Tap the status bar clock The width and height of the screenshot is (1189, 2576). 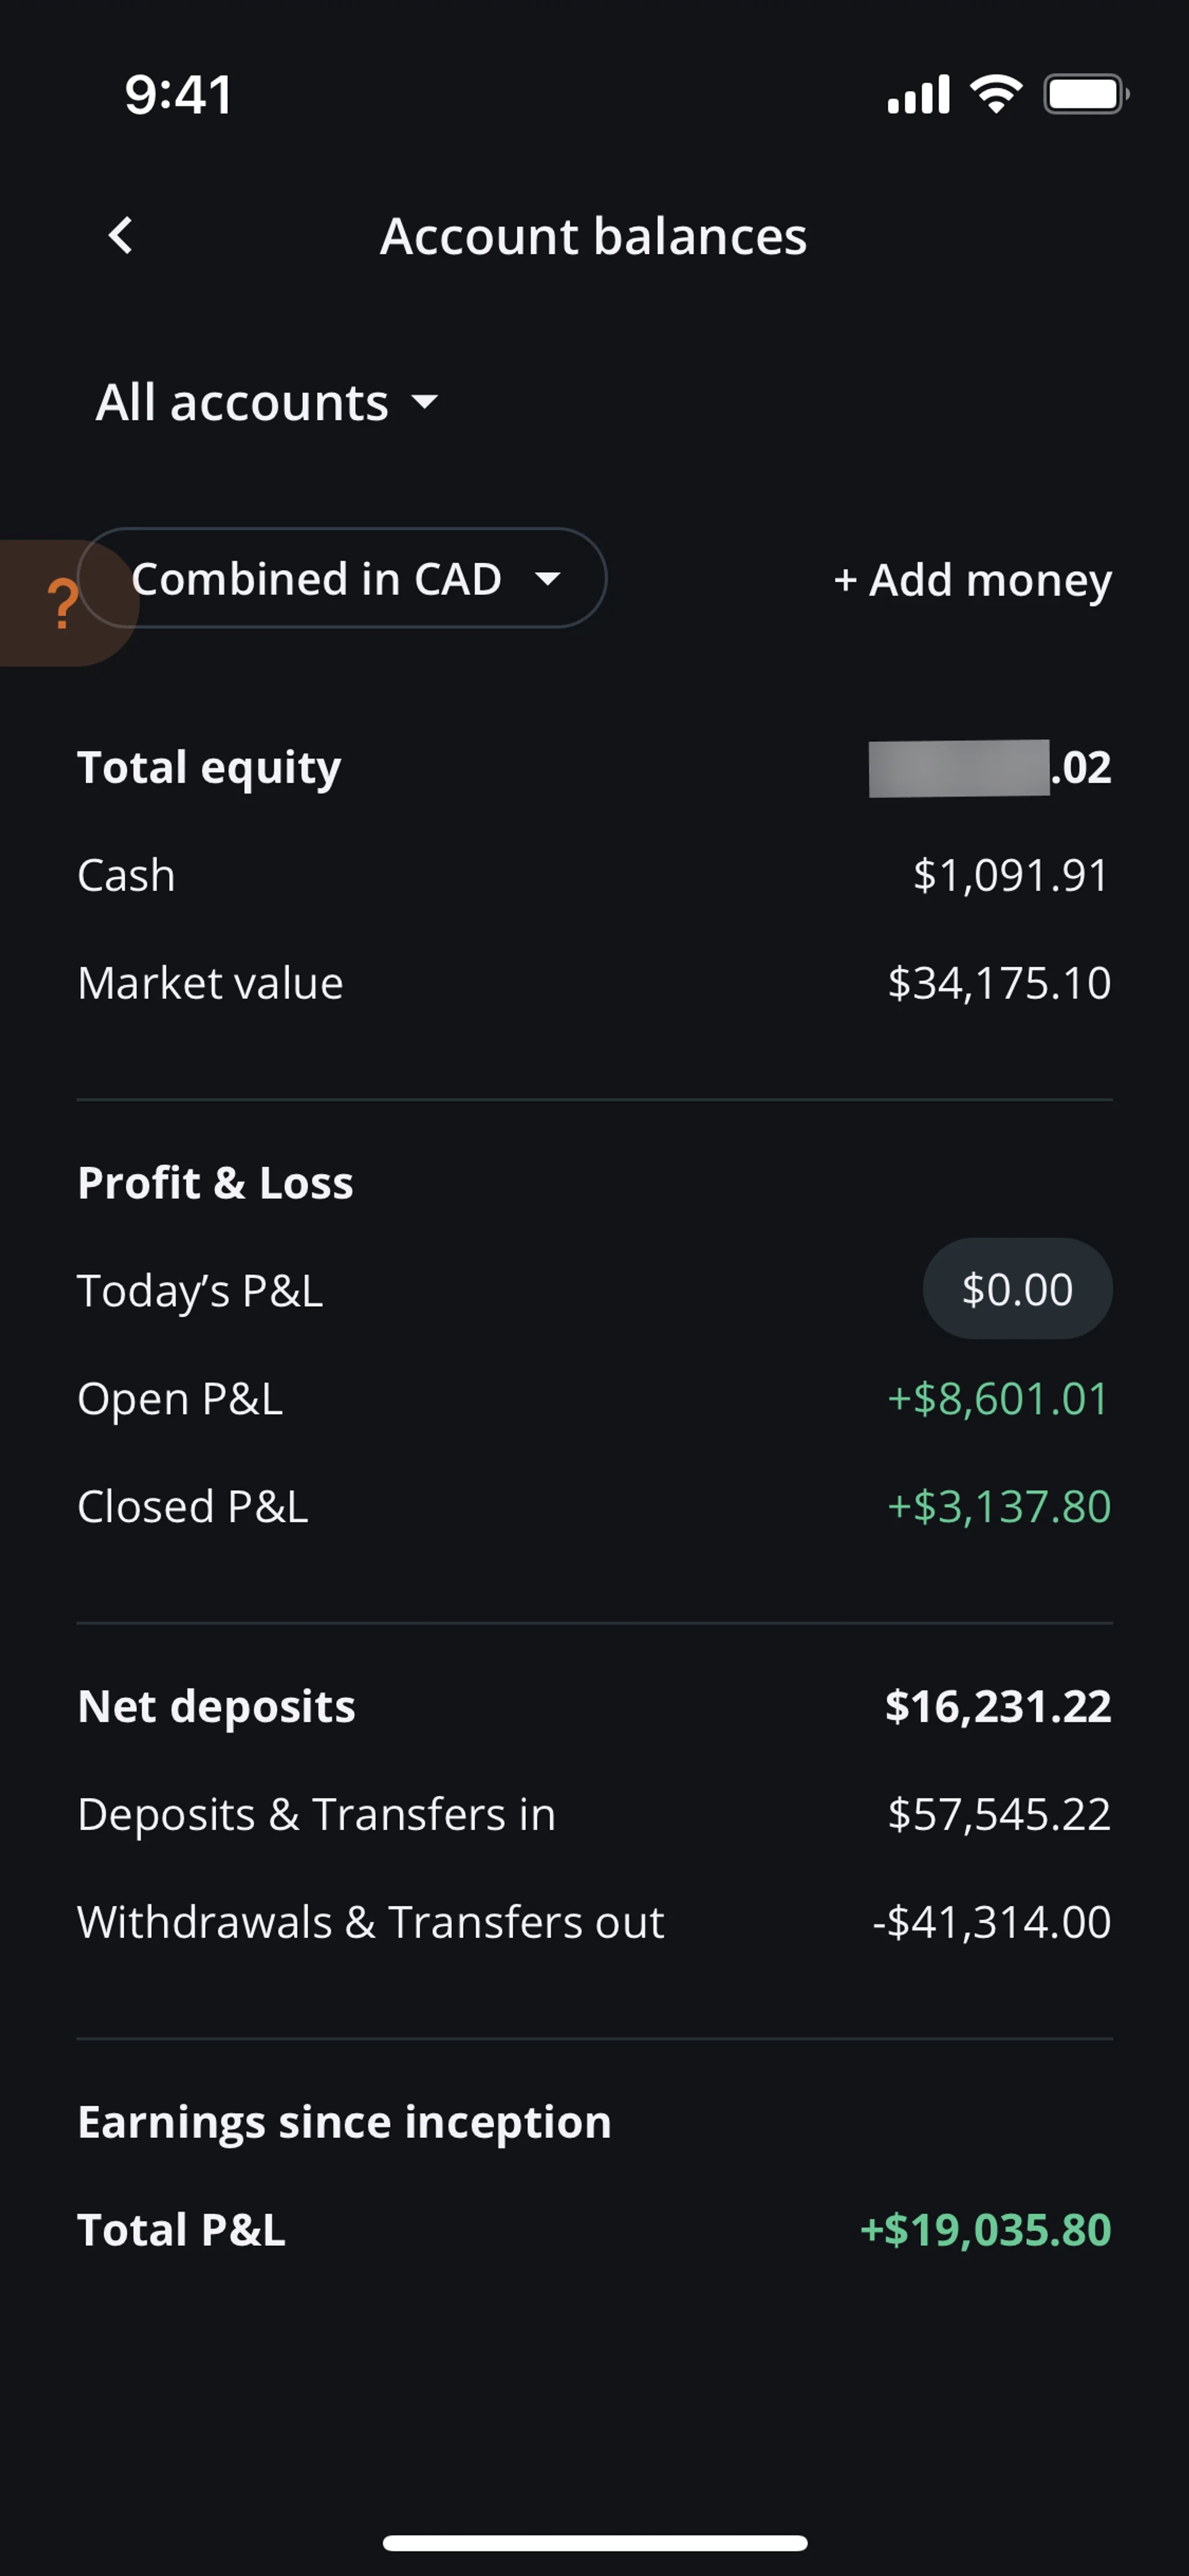tap(179, 95)
